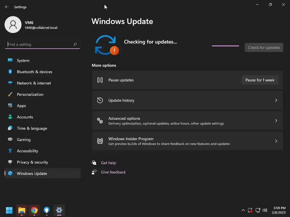
Task: Click the Check for updates button
Action: click(x=264, y=47)
